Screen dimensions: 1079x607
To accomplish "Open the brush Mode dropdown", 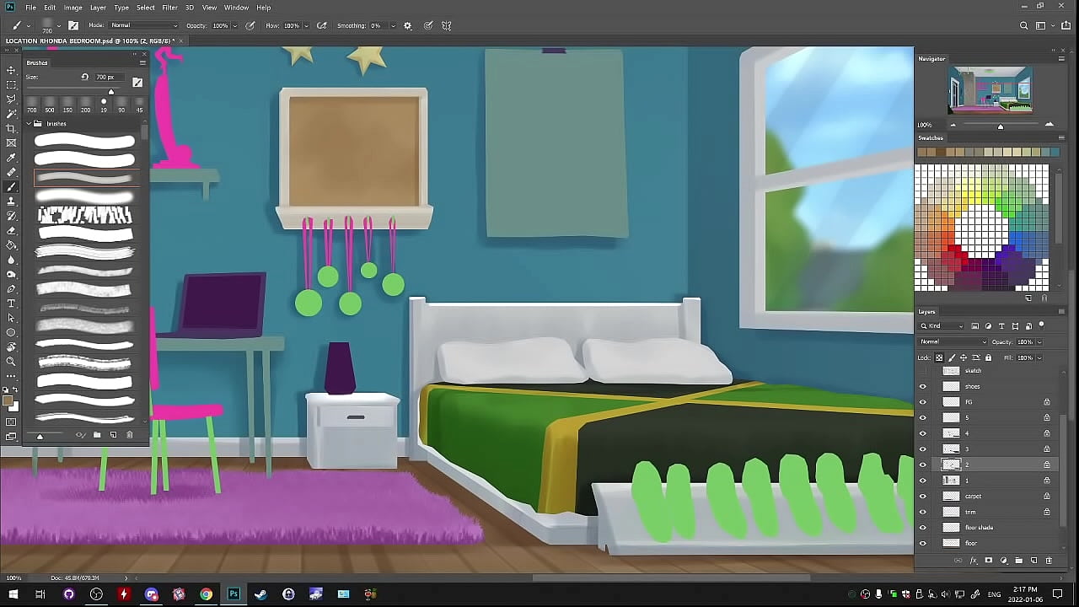I will tap(145, 26).
